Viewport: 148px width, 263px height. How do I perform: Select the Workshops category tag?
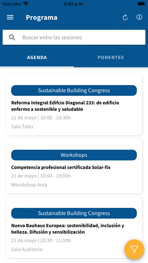coord(74,155)
